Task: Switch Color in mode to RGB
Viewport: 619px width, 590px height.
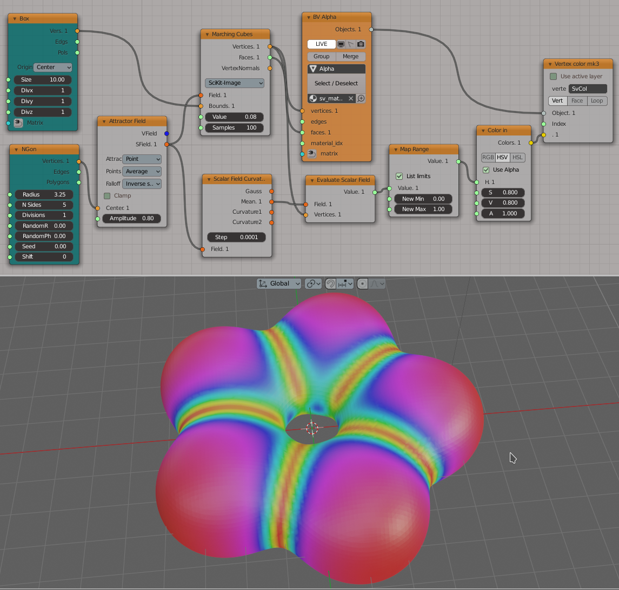Action: tap(488, 157)
